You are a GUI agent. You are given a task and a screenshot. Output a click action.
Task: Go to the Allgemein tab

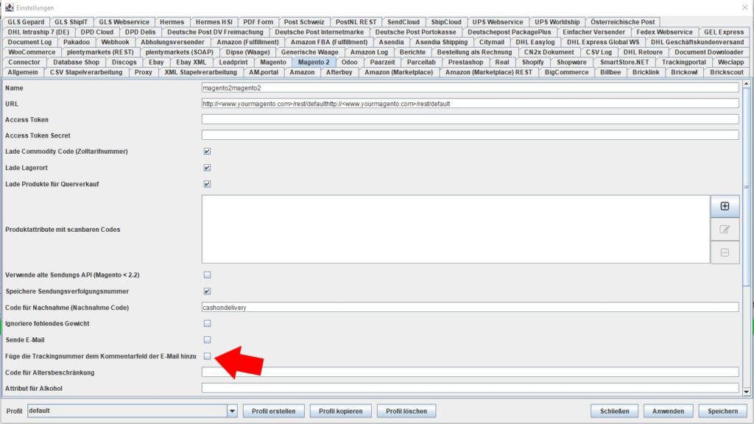click(x=23, y=72)
